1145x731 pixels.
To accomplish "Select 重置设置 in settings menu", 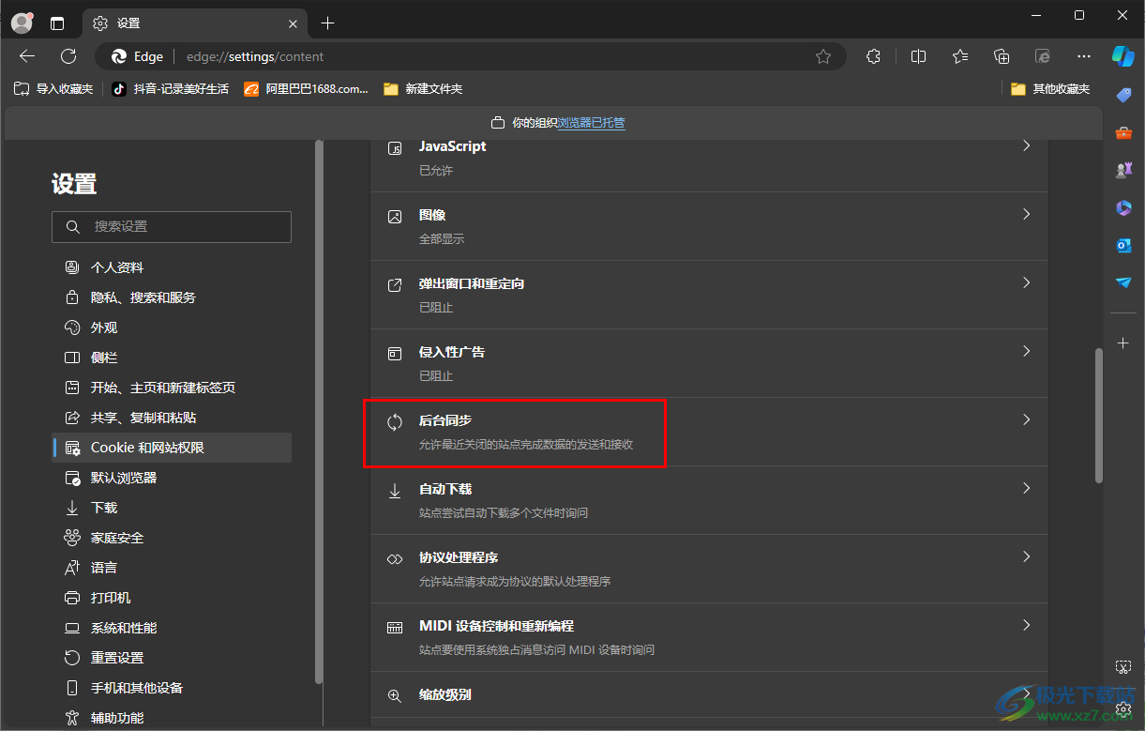I will [x=172, y=658].
